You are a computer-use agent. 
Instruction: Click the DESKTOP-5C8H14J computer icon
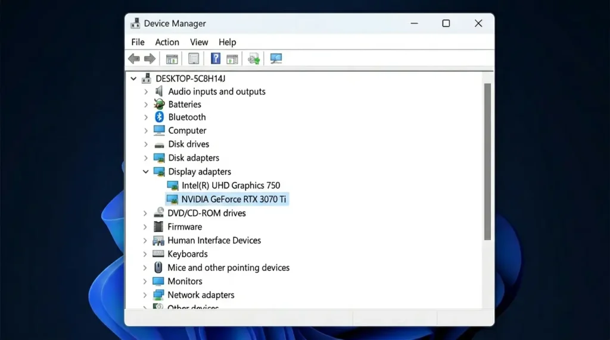coord(147,78)
